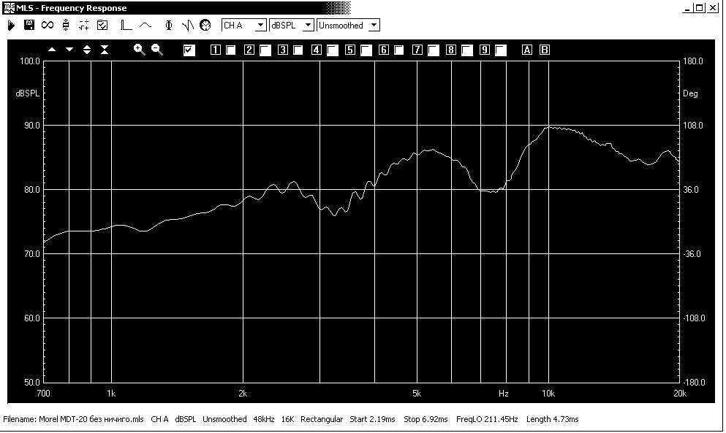
Task: Click the icon with arrows above and below a box
Action: (x=66, y=26)
